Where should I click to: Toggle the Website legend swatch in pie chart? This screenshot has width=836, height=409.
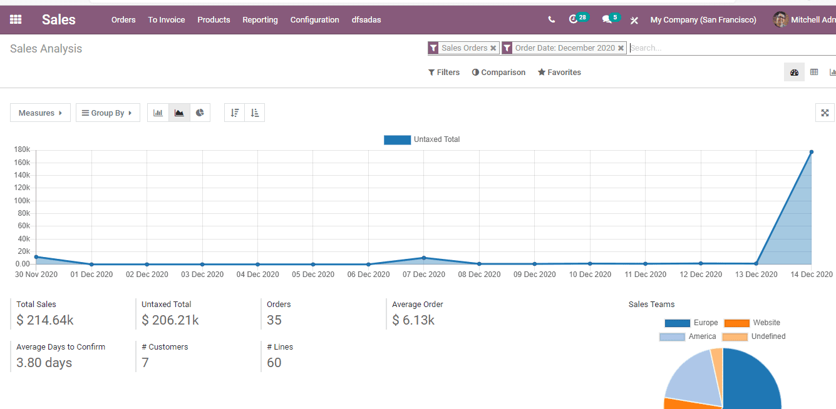736,323
